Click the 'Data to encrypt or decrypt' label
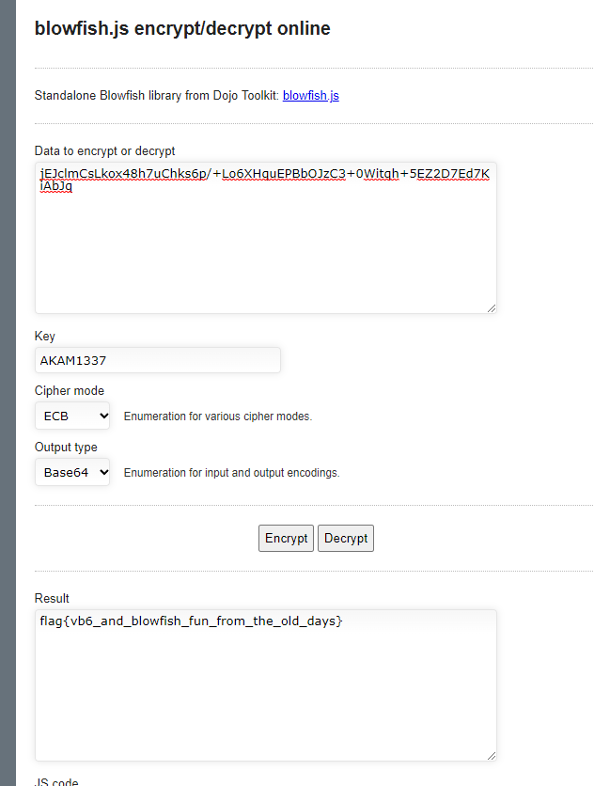The image size is (594, 786). point(104,150)
